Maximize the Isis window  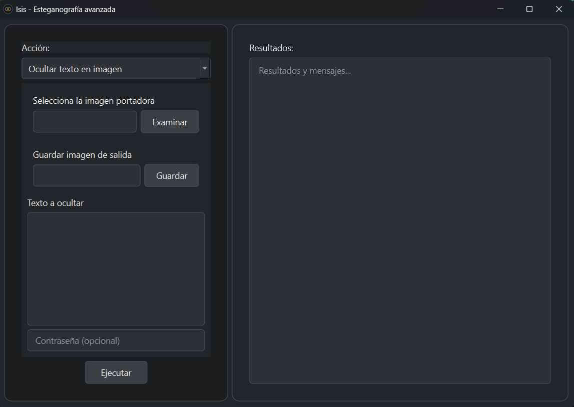pyautogui.click(x=529, y=9)
